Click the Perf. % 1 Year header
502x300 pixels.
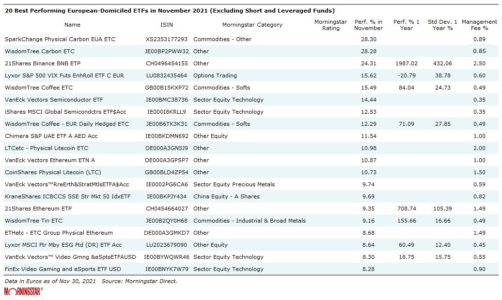click(x=406, y=25)
